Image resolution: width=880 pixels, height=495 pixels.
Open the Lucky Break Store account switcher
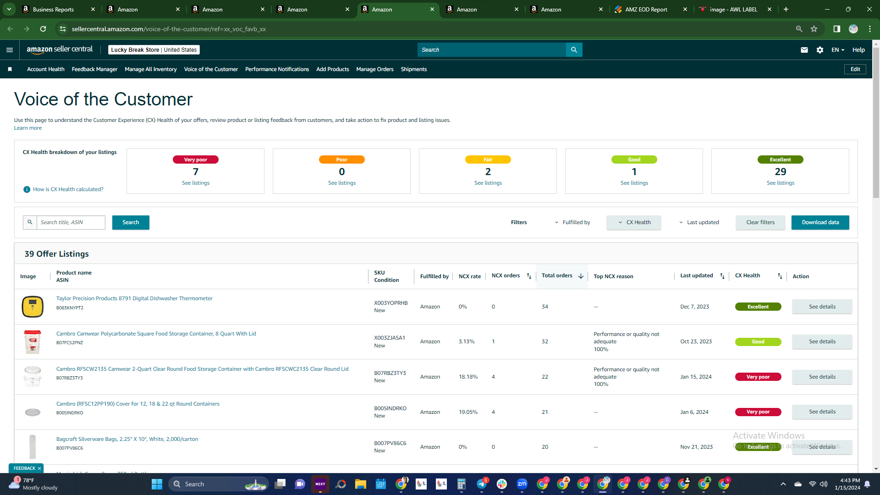point(154,50)
